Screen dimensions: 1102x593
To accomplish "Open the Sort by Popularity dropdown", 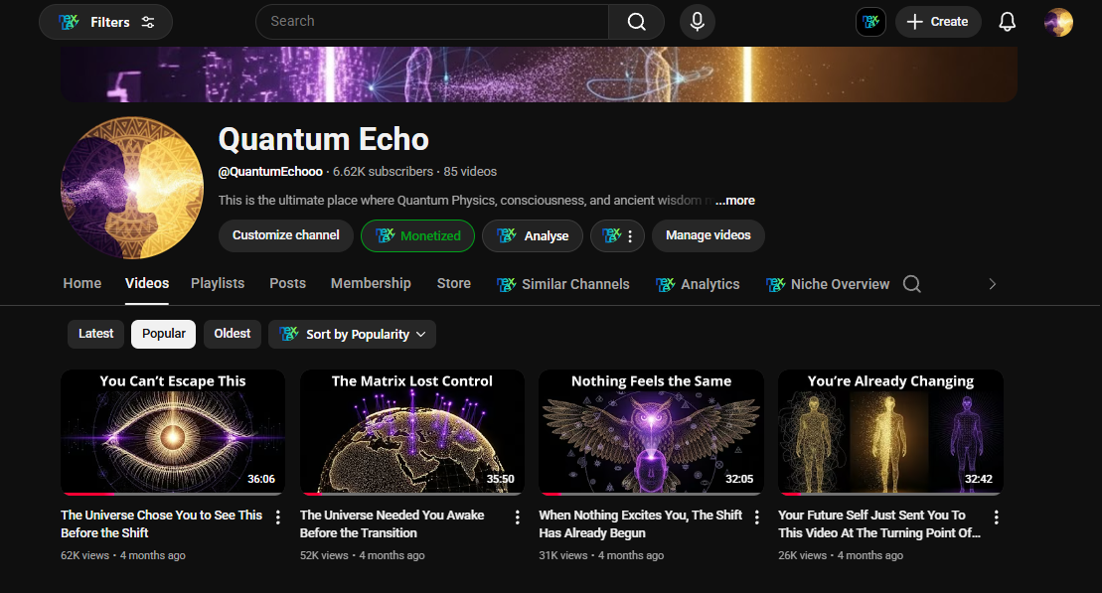I will pos(352,335).
